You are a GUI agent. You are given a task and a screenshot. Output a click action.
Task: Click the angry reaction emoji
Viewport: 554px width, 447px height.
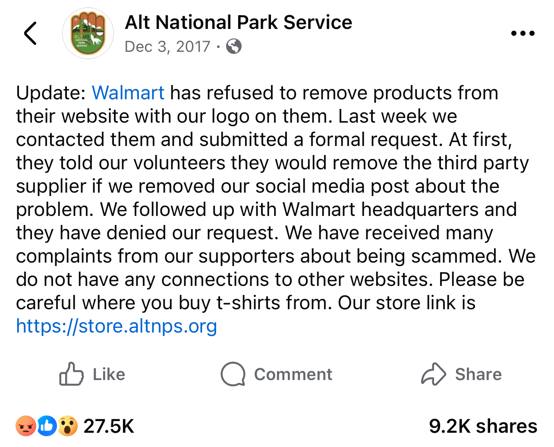26,426
